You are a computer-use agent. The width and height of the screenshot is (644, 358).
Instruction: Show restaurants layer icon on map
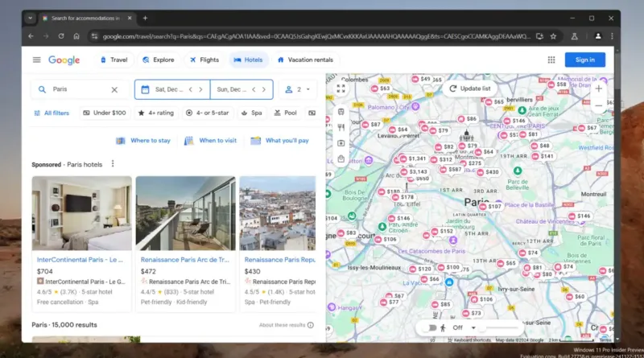coord(341,127)
